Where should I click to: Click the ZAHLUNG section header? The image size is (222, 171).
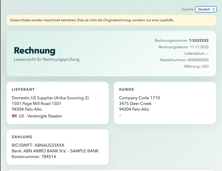[22, 137]
